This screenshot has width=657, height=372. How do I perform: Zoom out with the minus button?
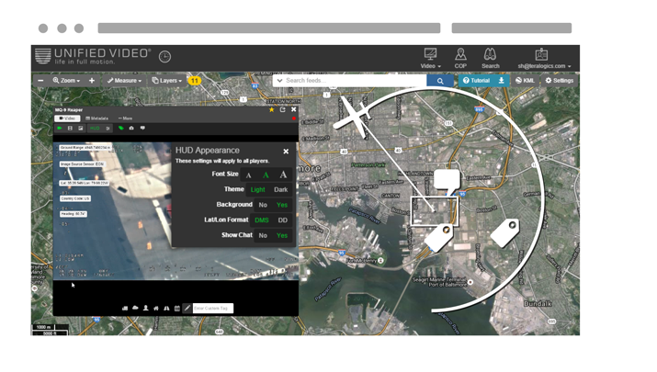click(x=40, y=81)
